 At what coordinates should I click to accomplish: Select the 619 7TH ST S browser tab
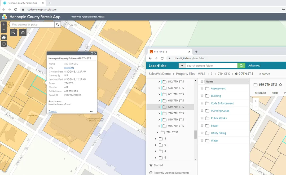[170, 52]
